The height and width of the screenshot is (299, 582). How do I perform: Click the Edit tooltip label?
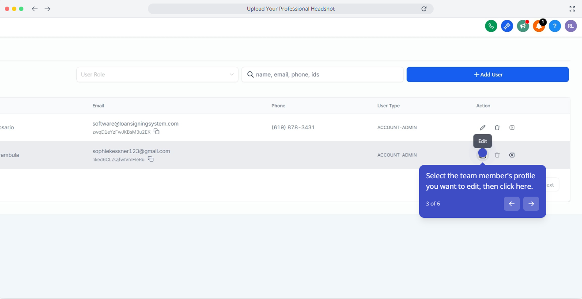(x=483, y=141)
